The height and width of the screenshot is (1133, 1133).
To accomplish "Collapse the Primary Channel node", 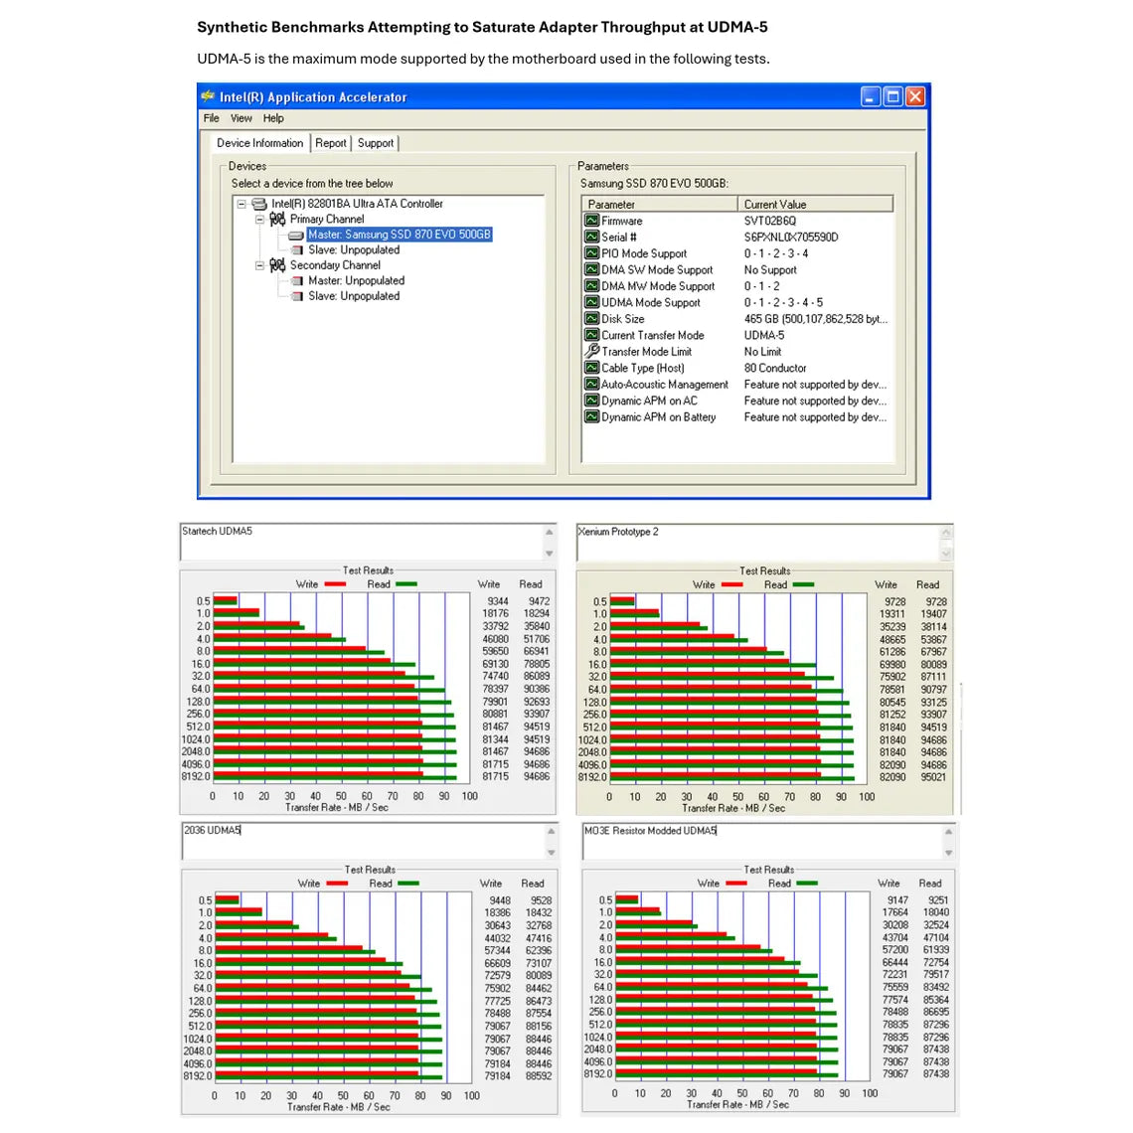I will 259,219.
